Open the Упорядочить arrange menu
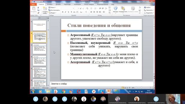This screenshot has width=185, height=104. [123, 10]
